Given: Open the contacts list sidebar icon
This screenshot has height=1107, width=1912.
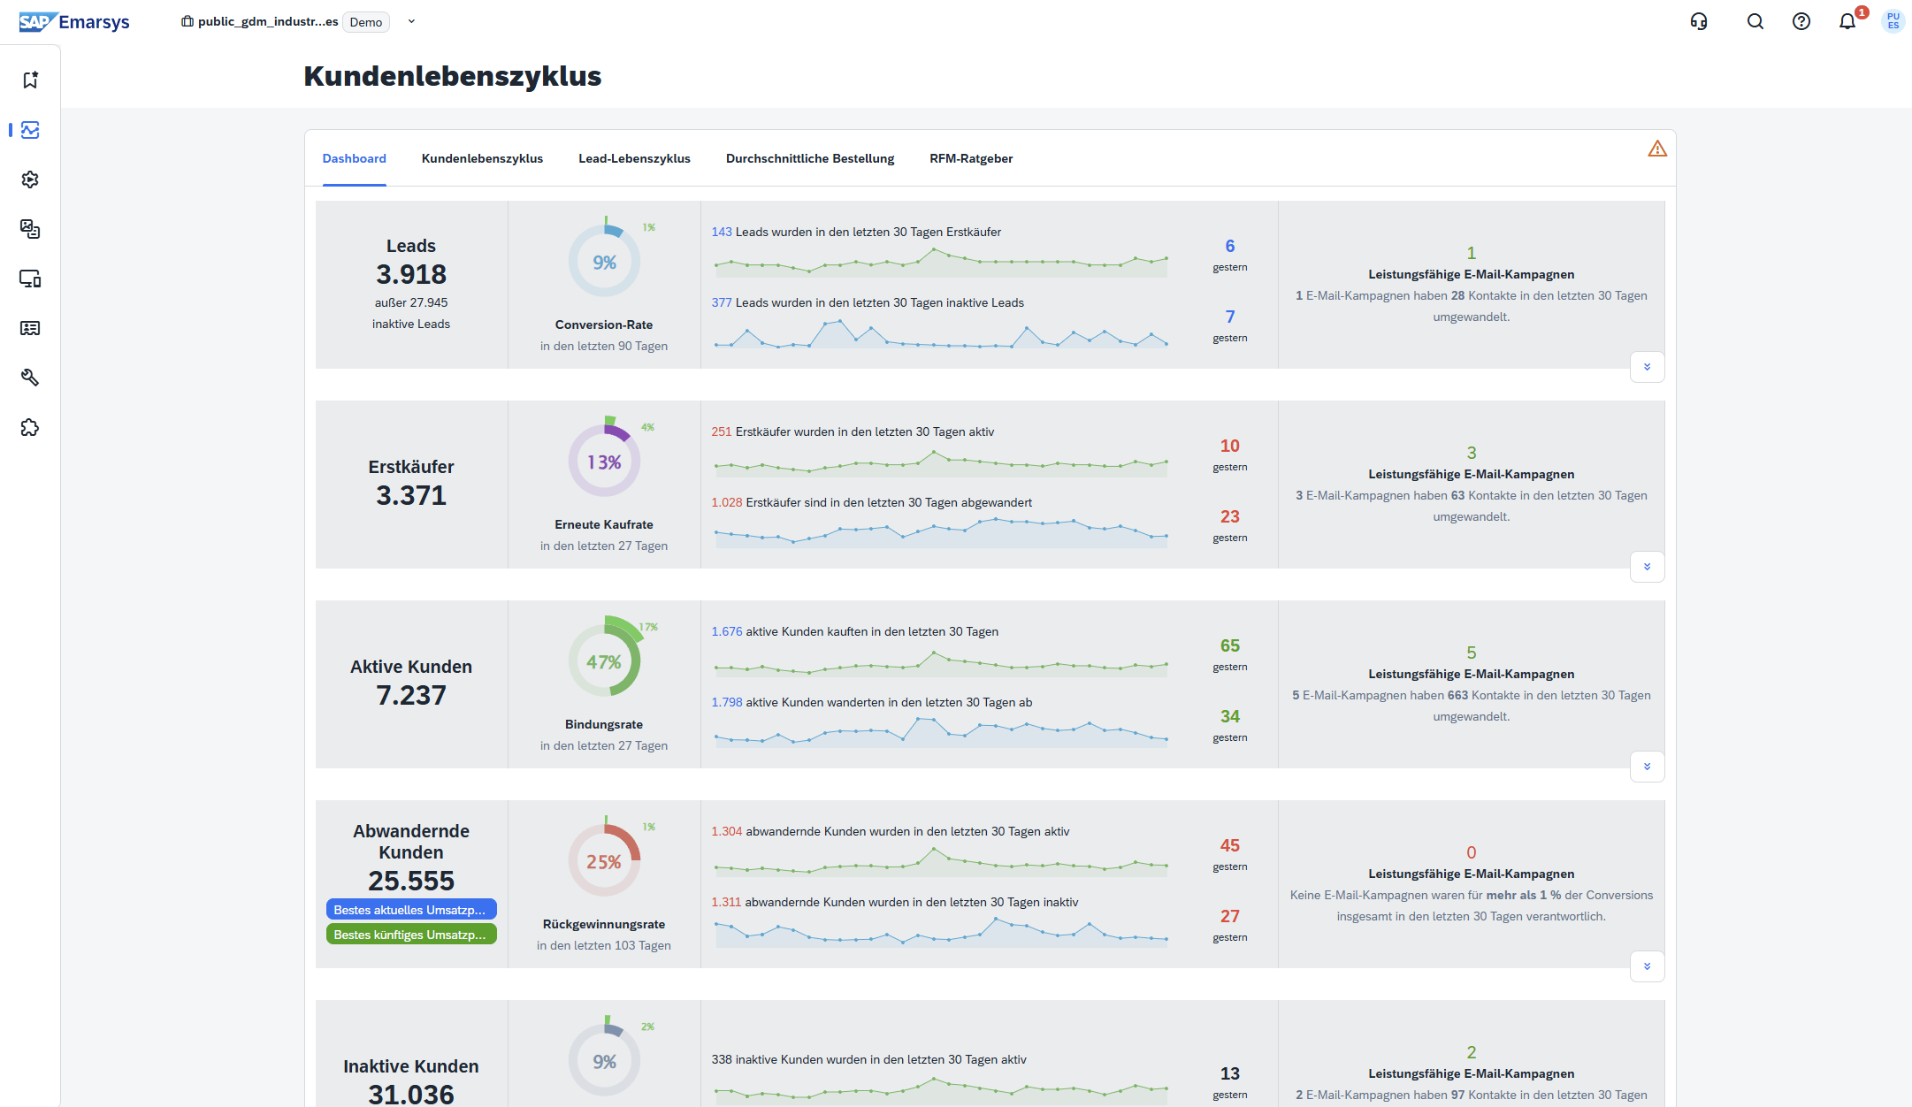Looking at the screenshot, I should pyautogui.click(x=30, y=328).
